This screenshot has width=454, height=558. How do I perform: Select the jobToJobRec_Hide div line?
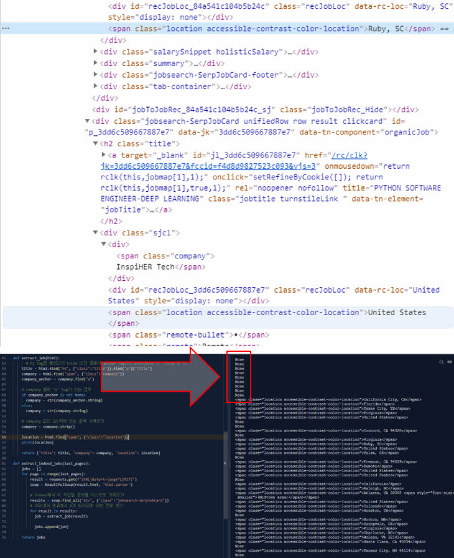point(255,110)
